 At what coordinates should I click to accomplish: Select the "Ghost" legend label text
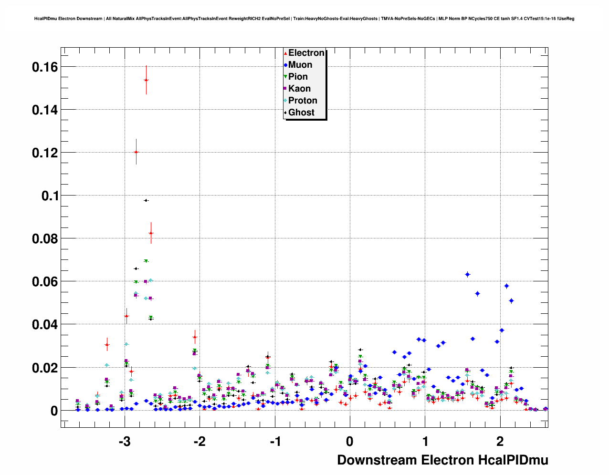click(x=301, y=113)
